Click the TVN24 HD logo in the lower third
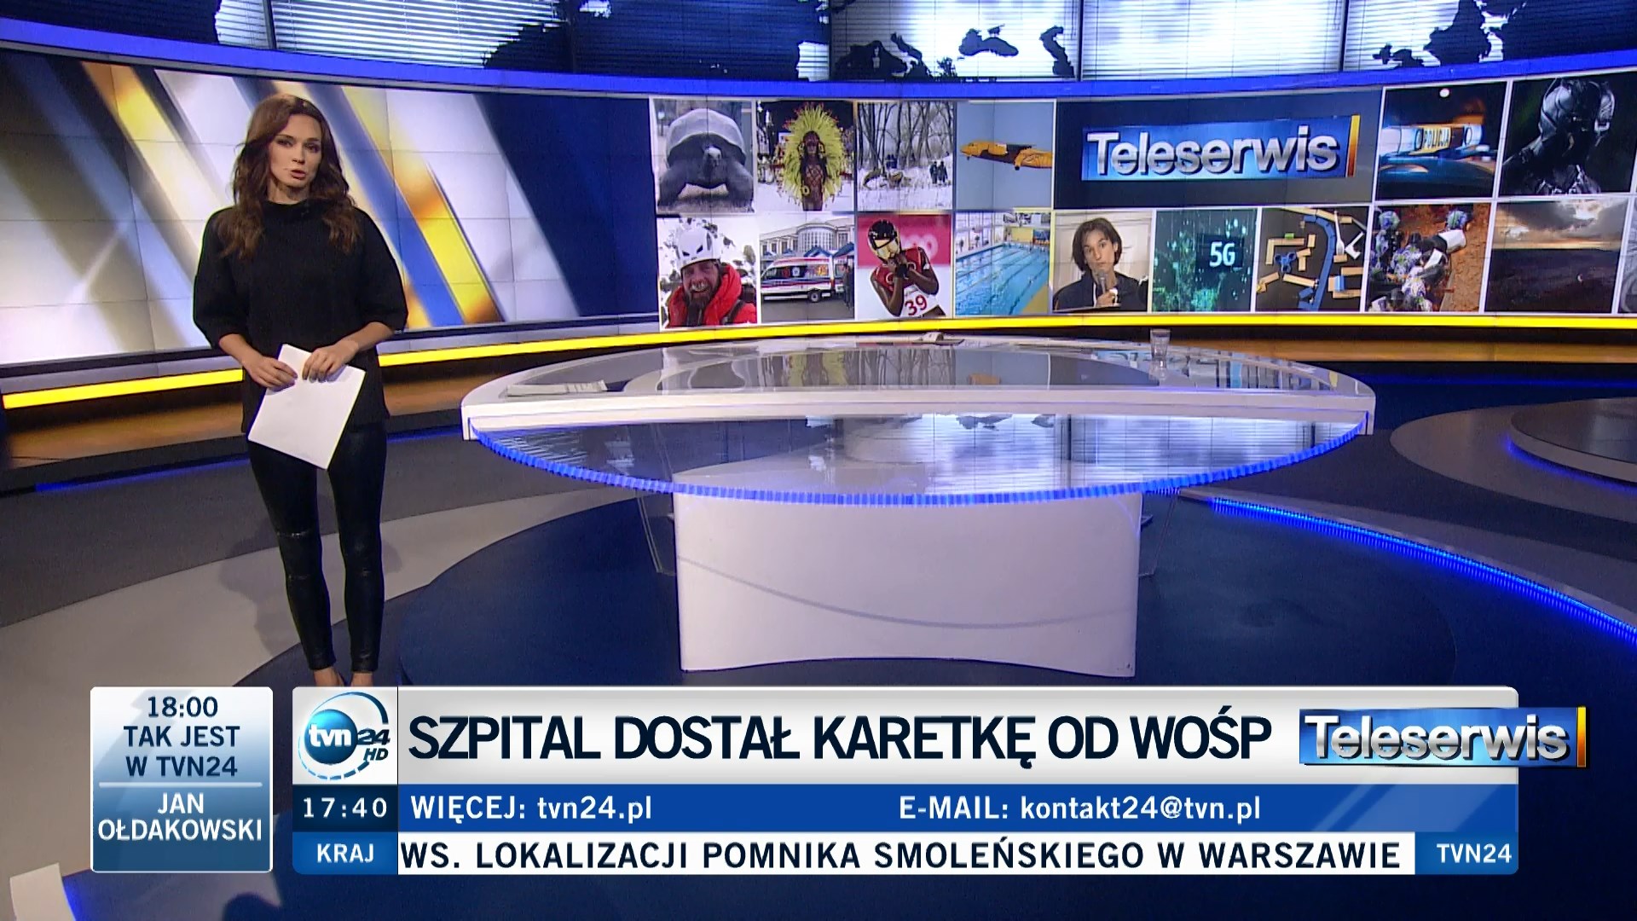 pos(345,737)
